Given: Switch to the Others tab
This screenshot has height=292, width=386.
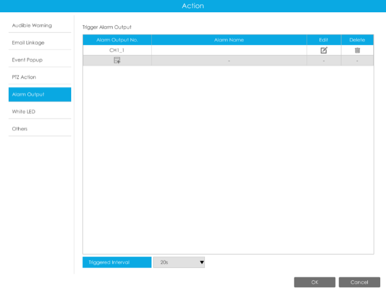Looking at the screenshot, I should coord(40,128).
